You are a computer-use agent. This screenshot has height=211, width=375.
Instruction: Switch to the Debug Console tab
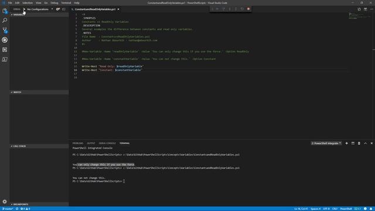pos(107,143)
